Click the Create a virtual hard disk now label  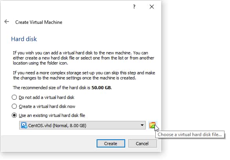click(x=47, y=106)
